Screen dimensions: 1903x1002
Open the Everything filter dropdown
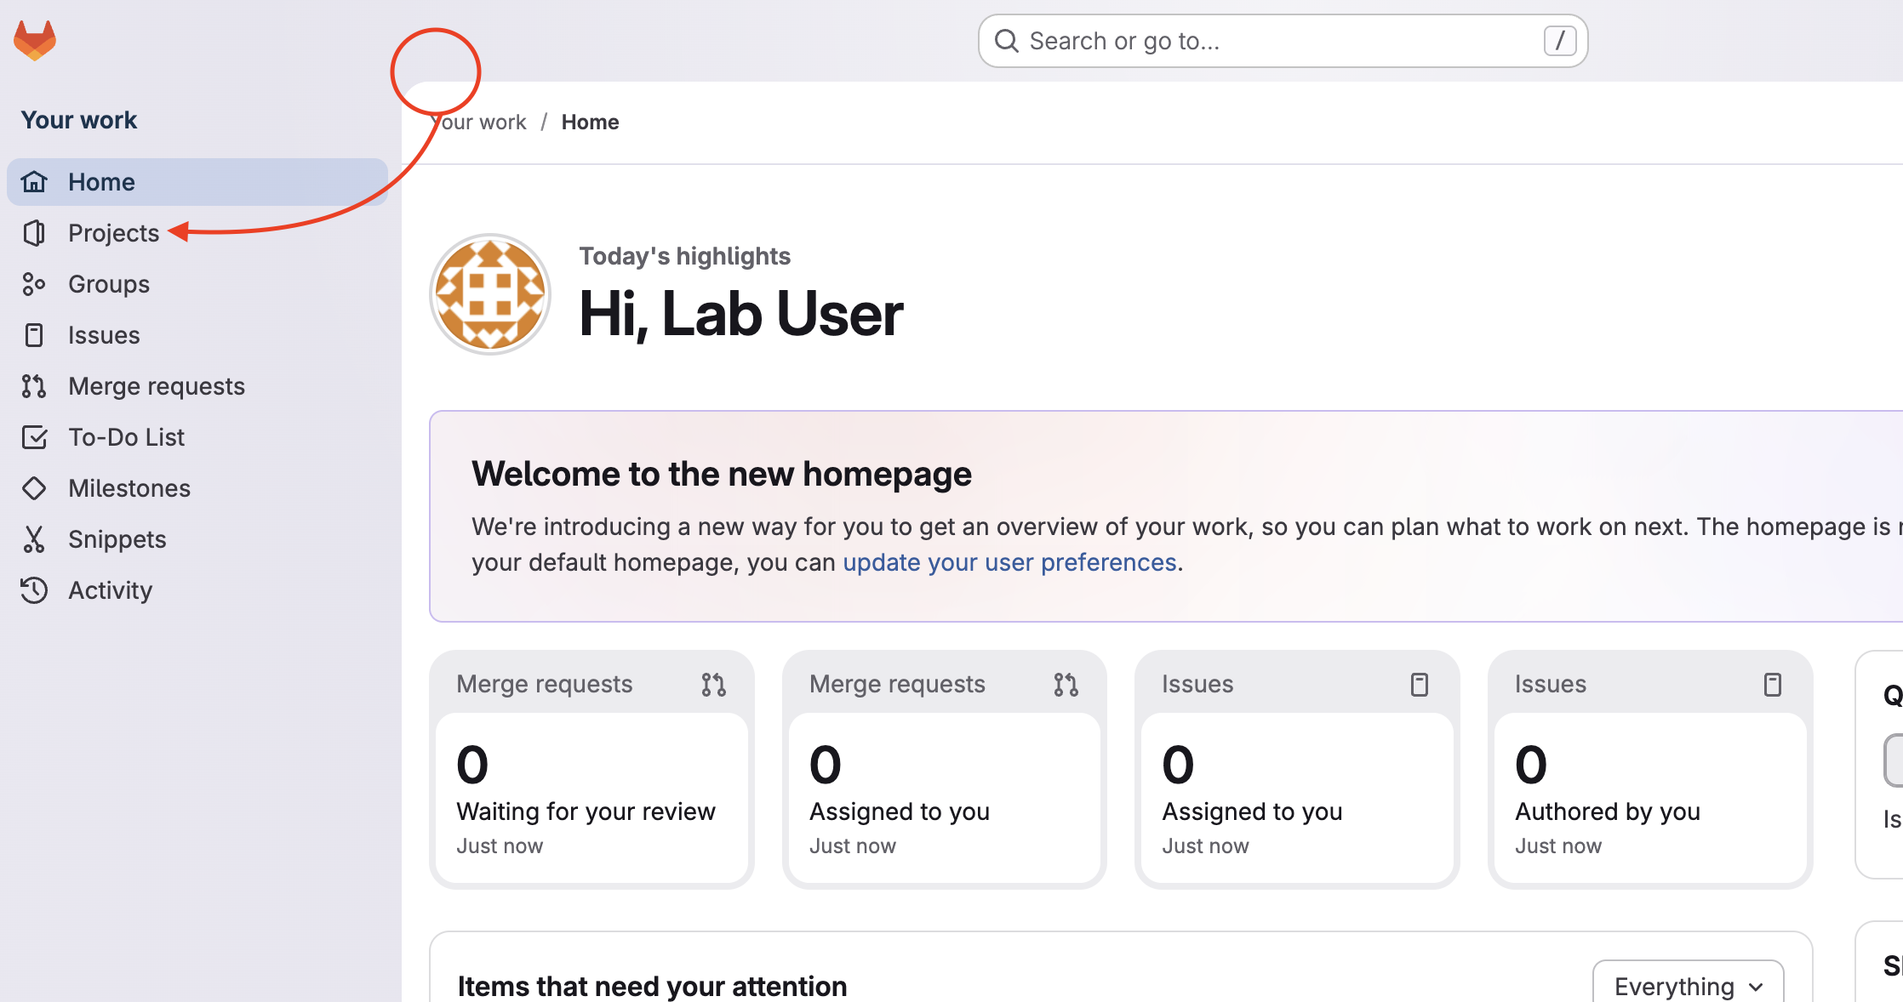[x=1688, y=986]
